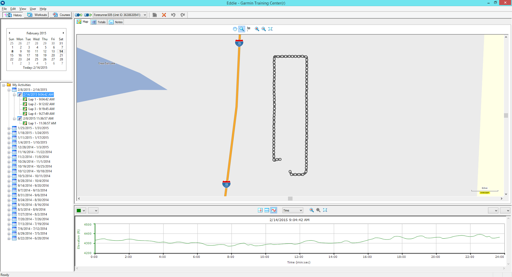The image size is (512, 277).
Task: Open the Time axis dropdown
Action: click(292, 210)
